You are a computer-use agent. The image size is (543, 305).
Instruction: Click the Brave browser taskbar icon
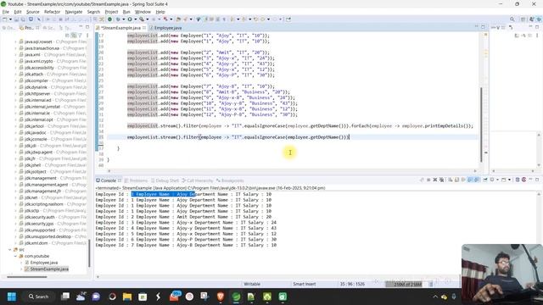[x=221, y=297]
